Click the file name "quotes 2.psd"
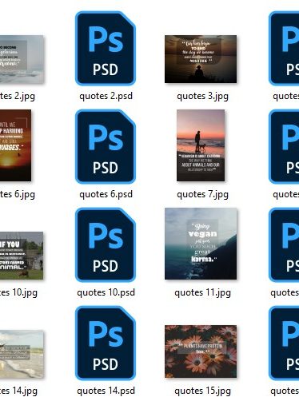 pos(106,96)
